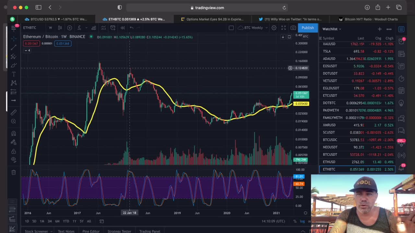Expand the indicators favorites dropdown arrow
415x233 pixels.
[87, 28]
